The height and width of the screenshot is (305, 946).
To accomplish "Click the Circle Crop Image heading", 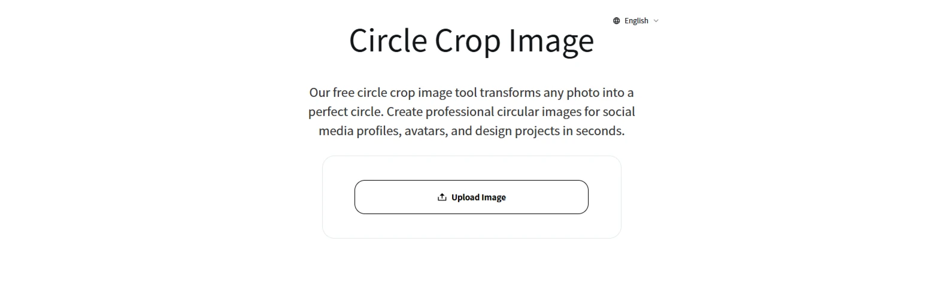I will [471, 41].
